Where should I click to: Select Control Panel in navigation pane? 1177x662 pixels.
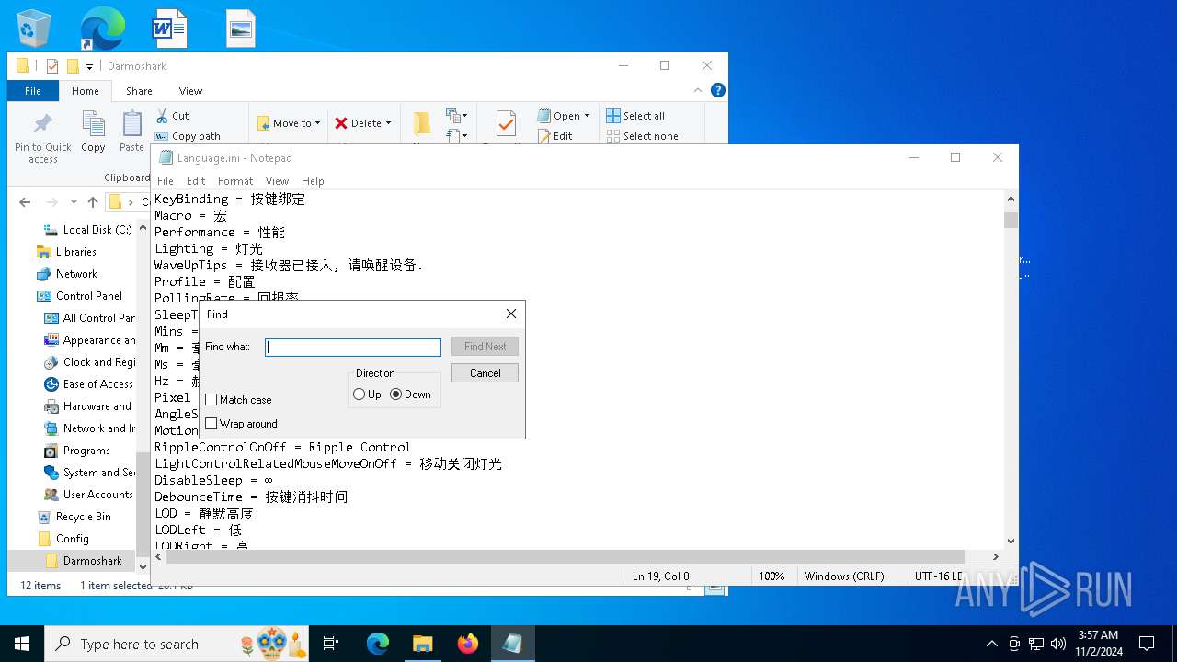pyautogui.click(x=88, y=296)
